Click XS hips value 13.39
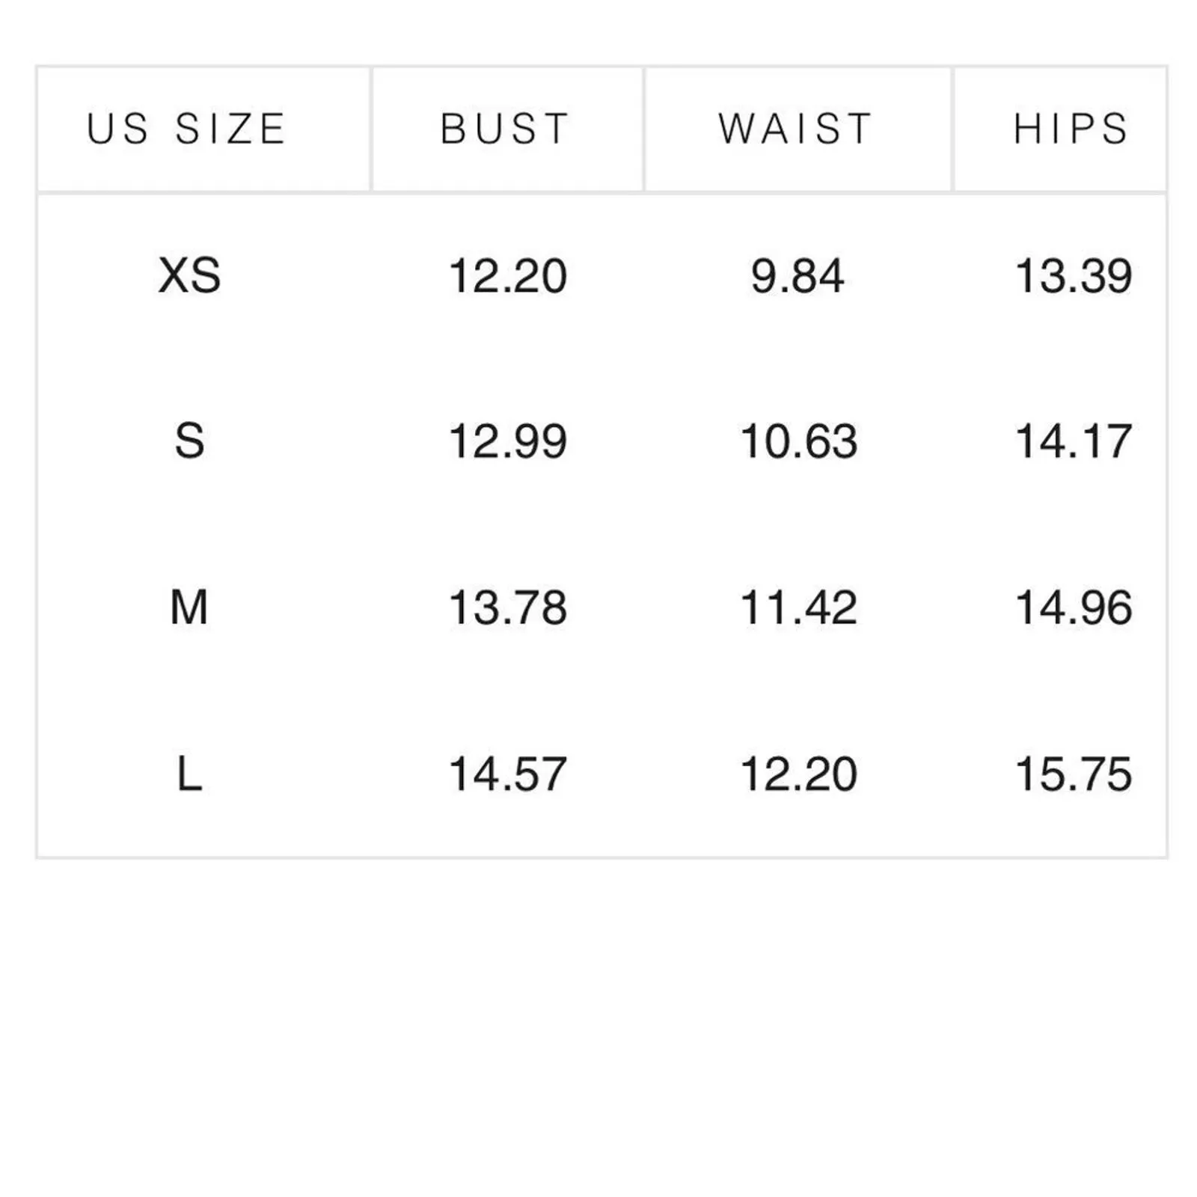1197x1197 pixels. [1073, 275]
